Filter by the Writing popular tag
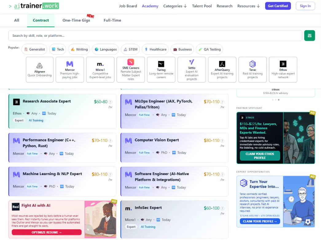The image size is (321, 240). click(79, 49)
